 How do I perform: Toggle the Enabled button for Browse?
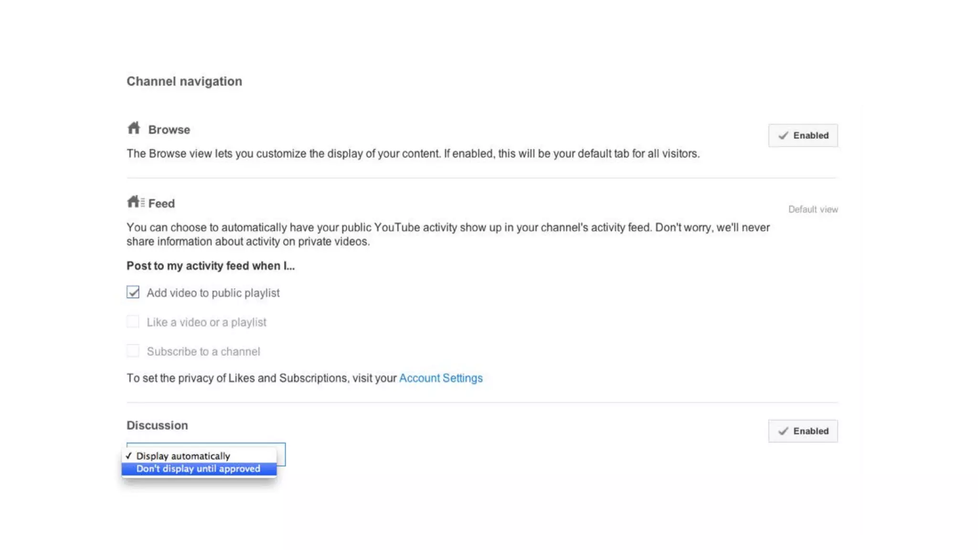802,136
